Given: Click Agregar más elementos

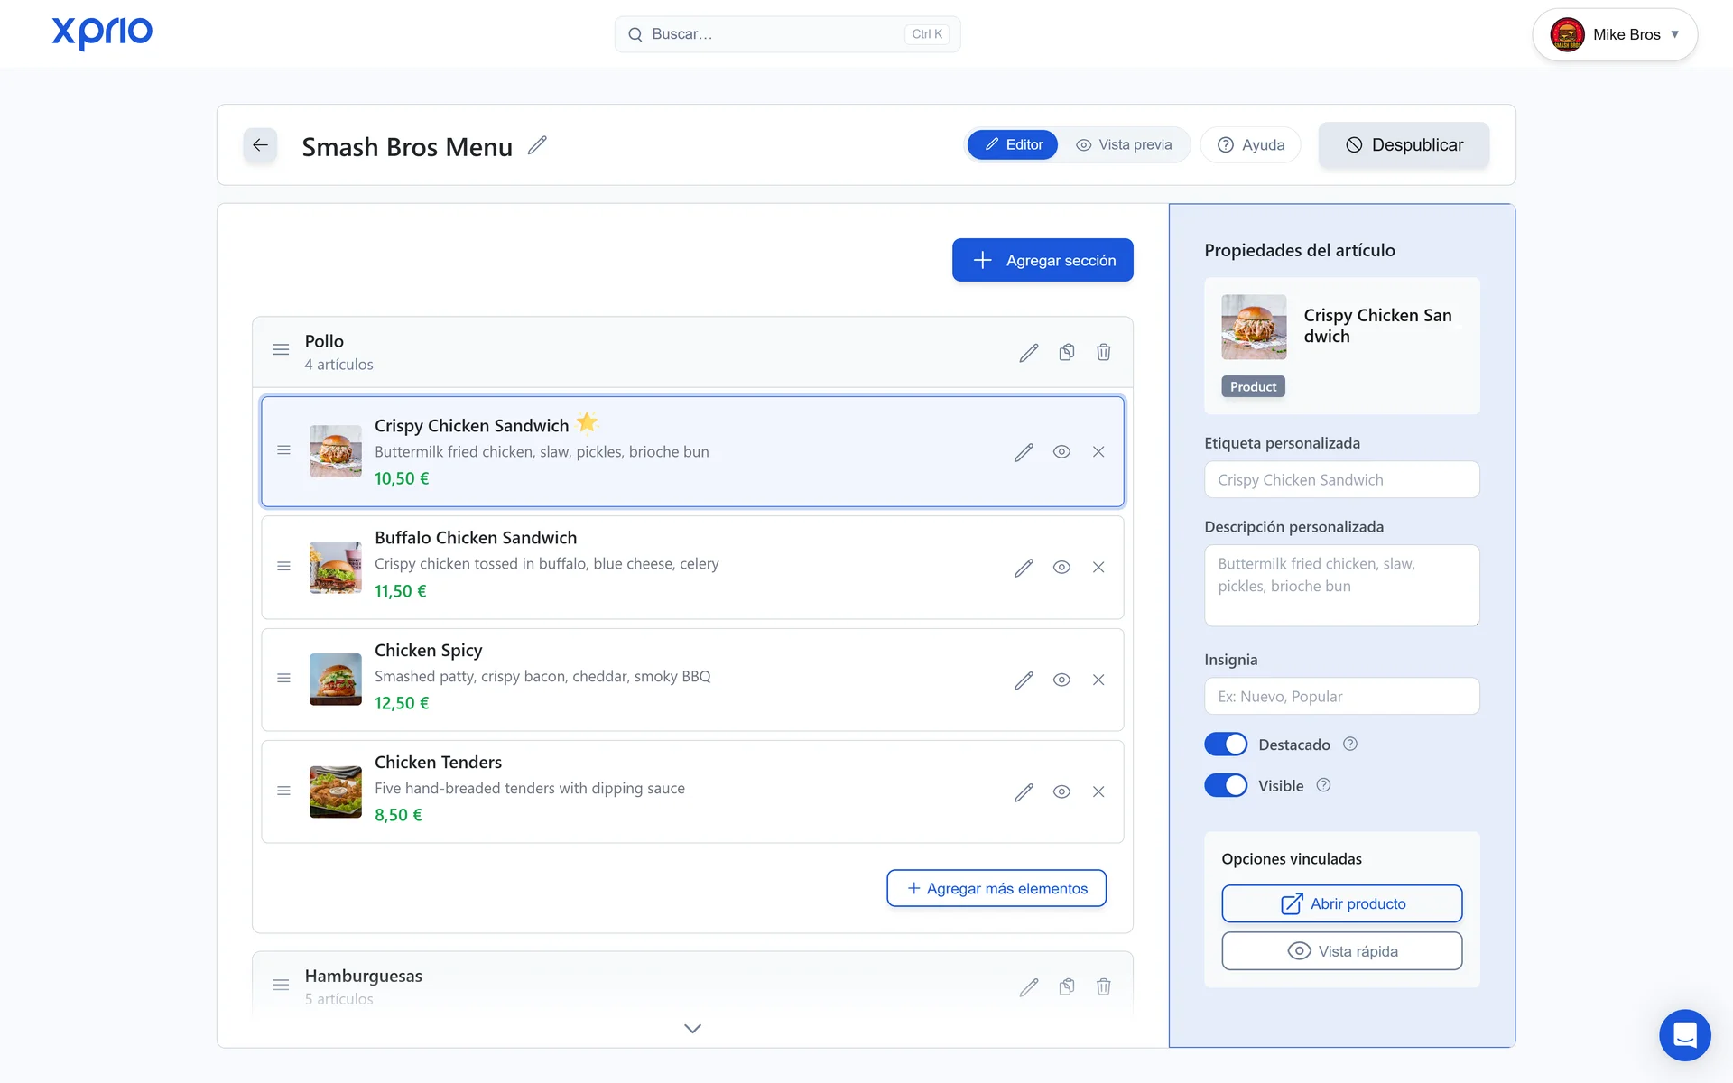Looking at the screenshot, I should point(996,889).
